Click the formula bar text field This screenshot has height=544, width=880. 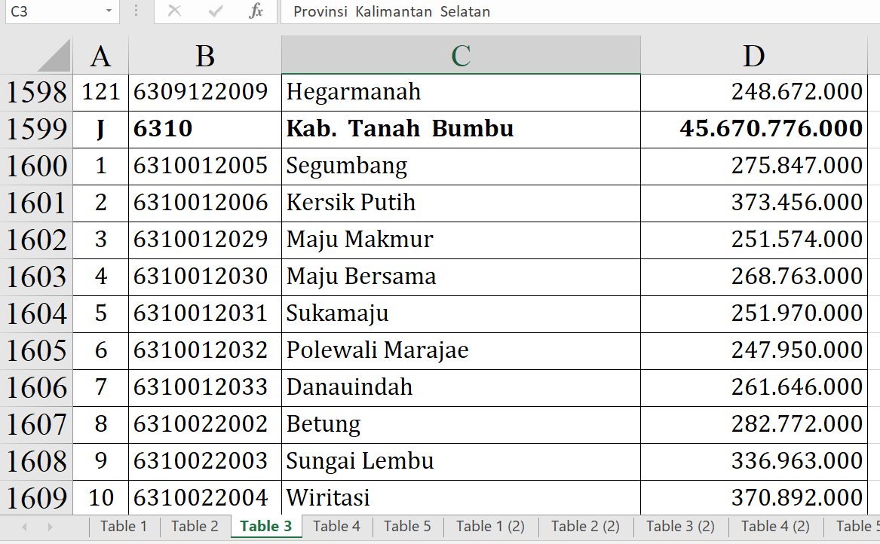(x=573, y=11)
